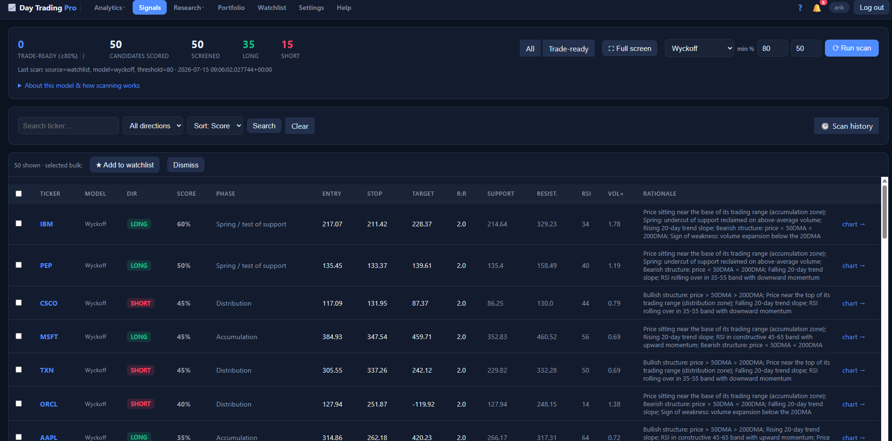This screenshot has height=441, width=892.
Task: Open the TXN ticker link
Action: coord(47,370)
